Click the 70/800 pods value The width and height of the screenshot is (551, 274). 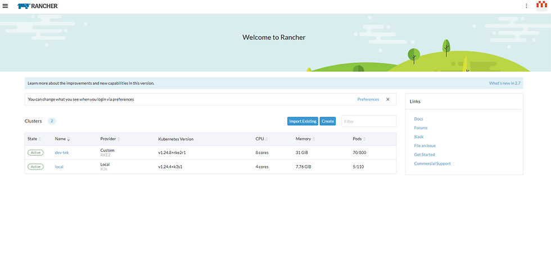point(359,153)
